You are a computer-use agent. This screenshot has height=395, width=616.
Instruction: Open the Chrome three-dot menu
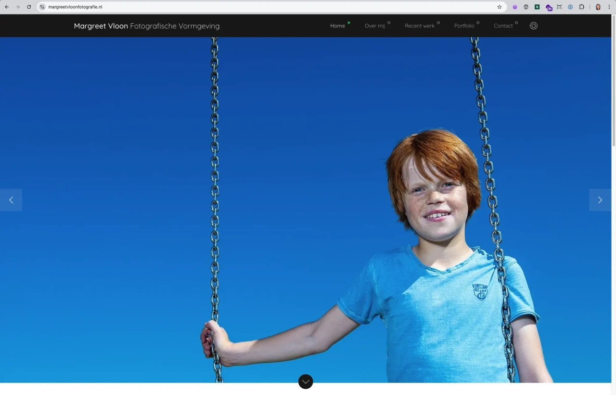click(x=609, y=7)
